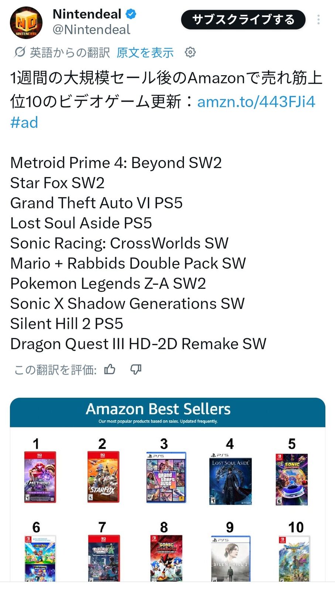
Task: Click the サブスクライブする subscribe button
Action: click(243, 20)
